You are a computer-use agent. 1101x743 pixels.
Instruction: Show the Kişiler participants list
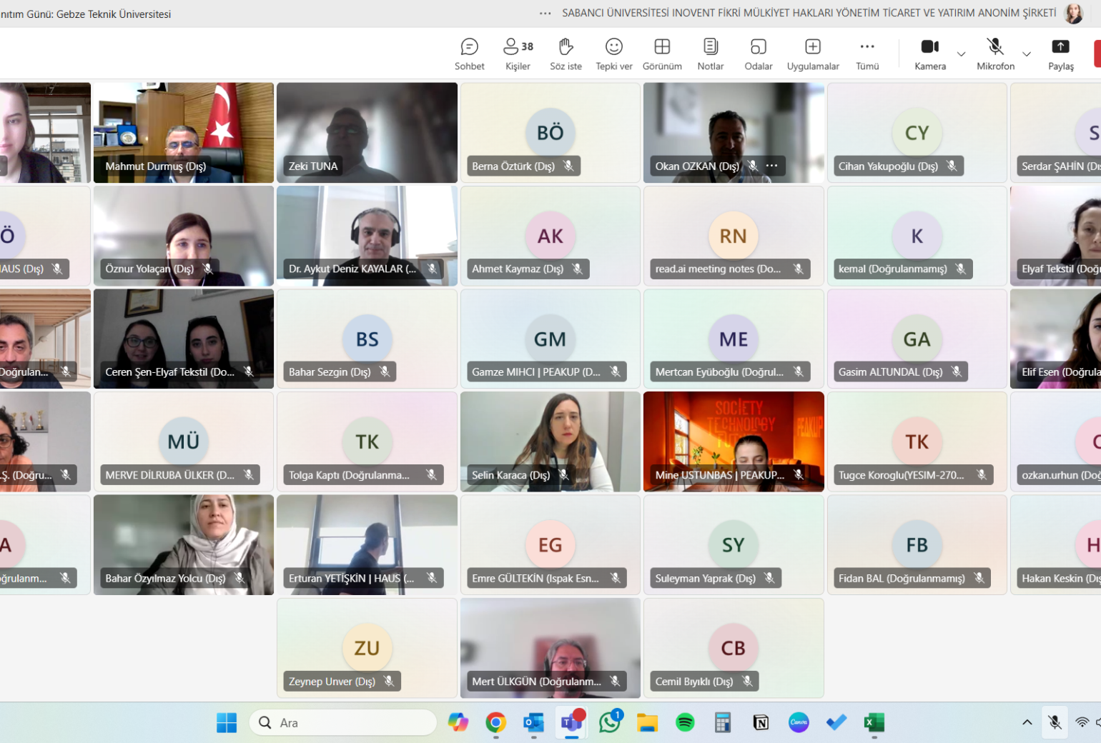(x=518, y=54)
